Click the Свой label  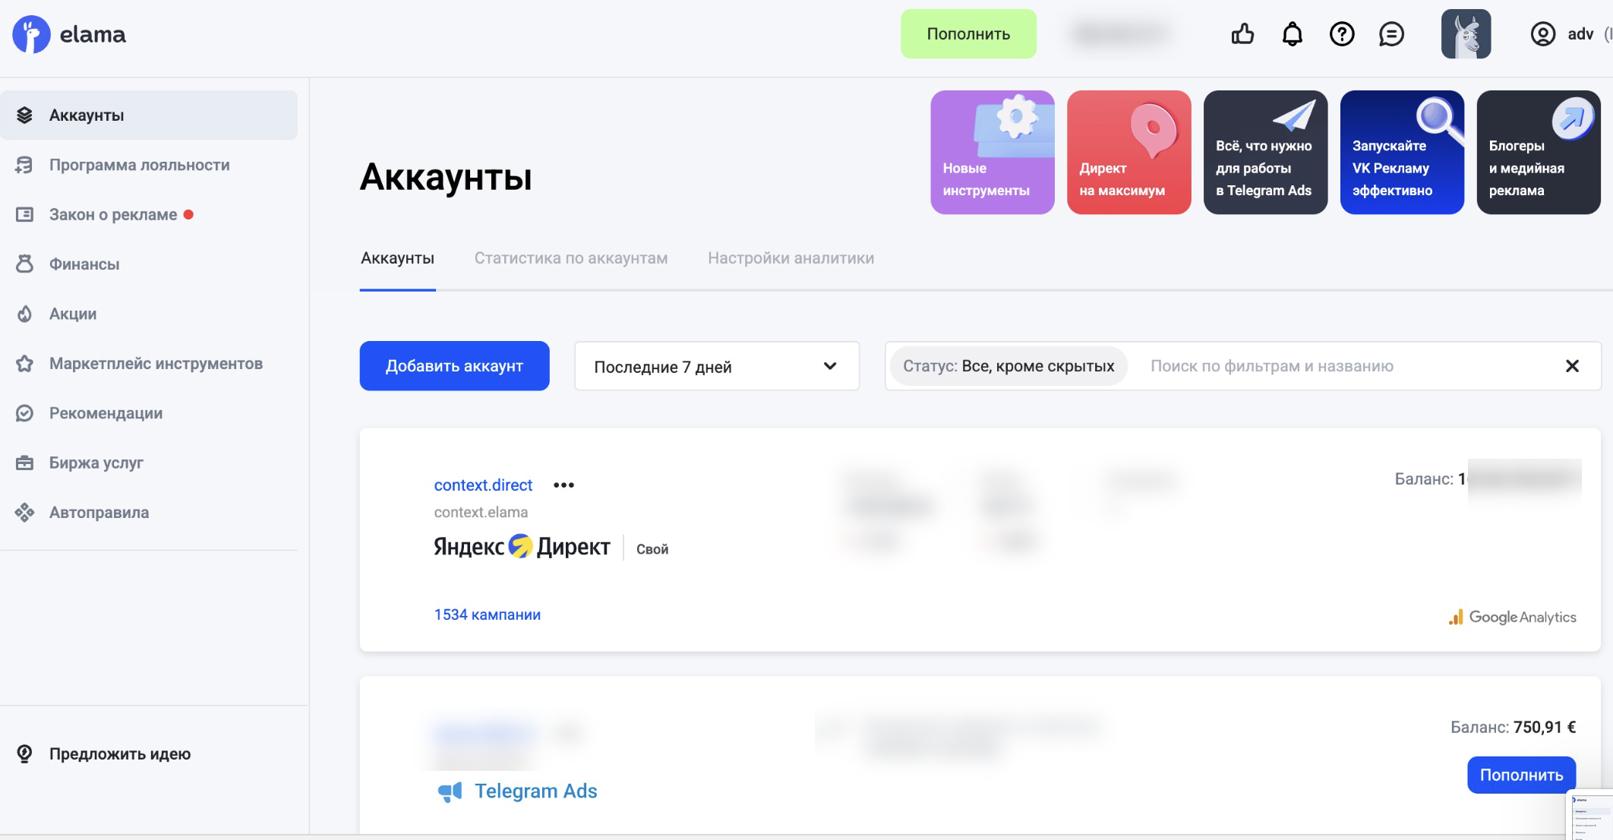(652, 549)
